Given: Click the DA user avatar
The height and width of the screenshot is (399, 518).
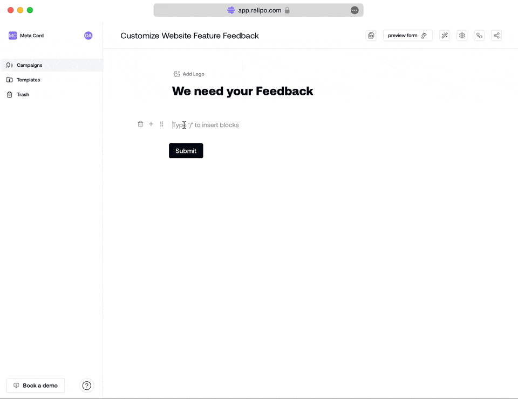Looking at the screenshot, I should 88,36.
